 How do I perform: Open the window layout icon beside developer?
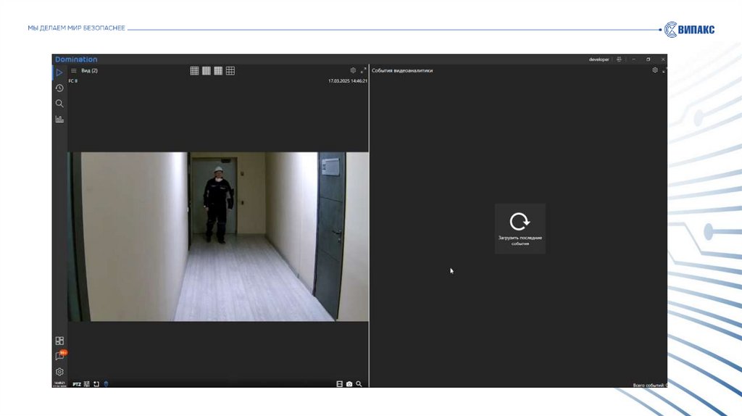pyautogui.click(x=619, y=59)
